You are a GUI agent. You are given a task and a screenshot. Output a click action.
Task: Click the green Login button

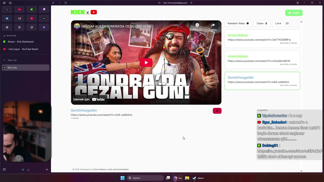click(294, 13)
